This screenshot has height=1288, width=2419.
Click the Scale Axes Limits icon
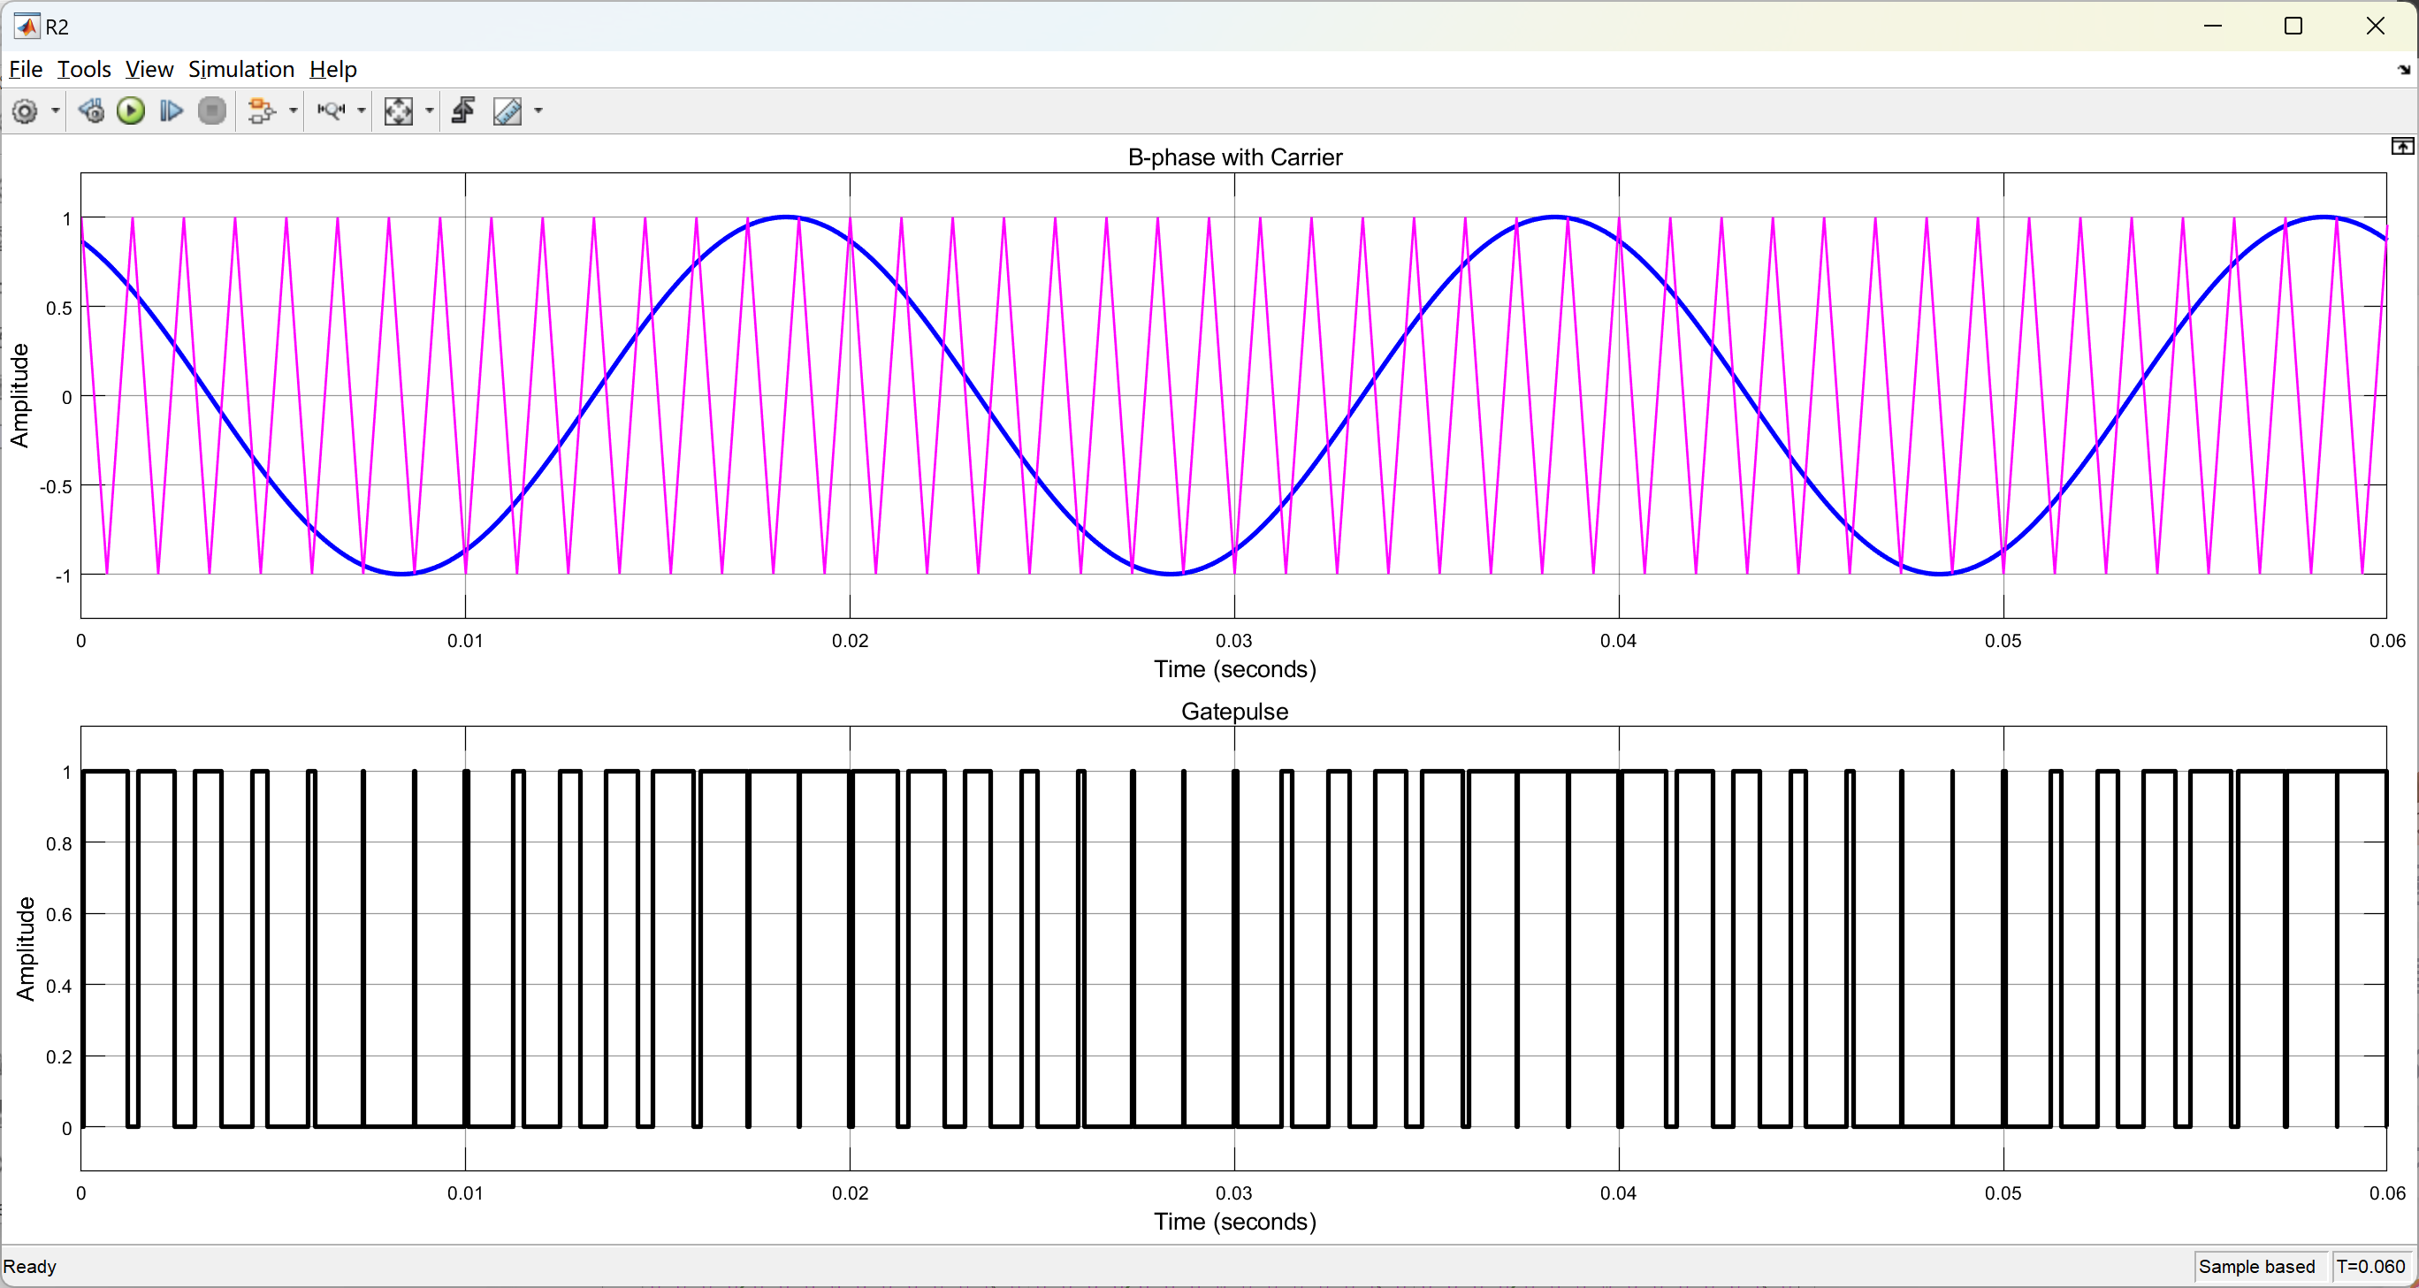398,111
